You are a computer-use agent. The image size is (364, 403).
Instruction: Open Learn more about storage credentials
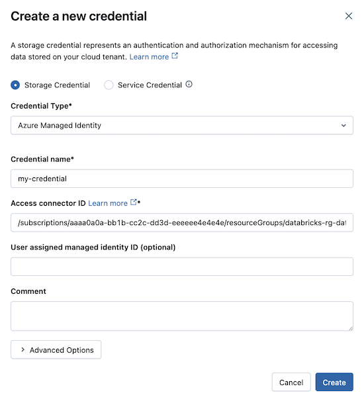point(149,57)
